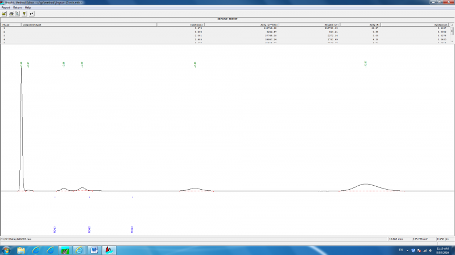Click the report table scrollbar thumb

pos(452,31)
